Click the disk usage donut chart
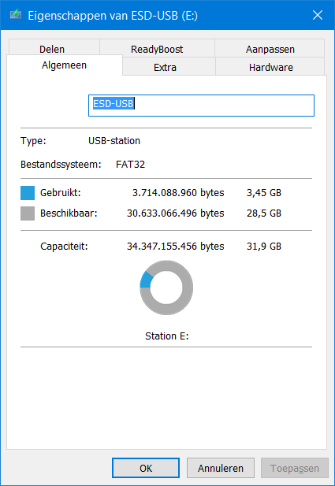Image resolution: width=335 pixels, height=486 pixels. (166, 288)
